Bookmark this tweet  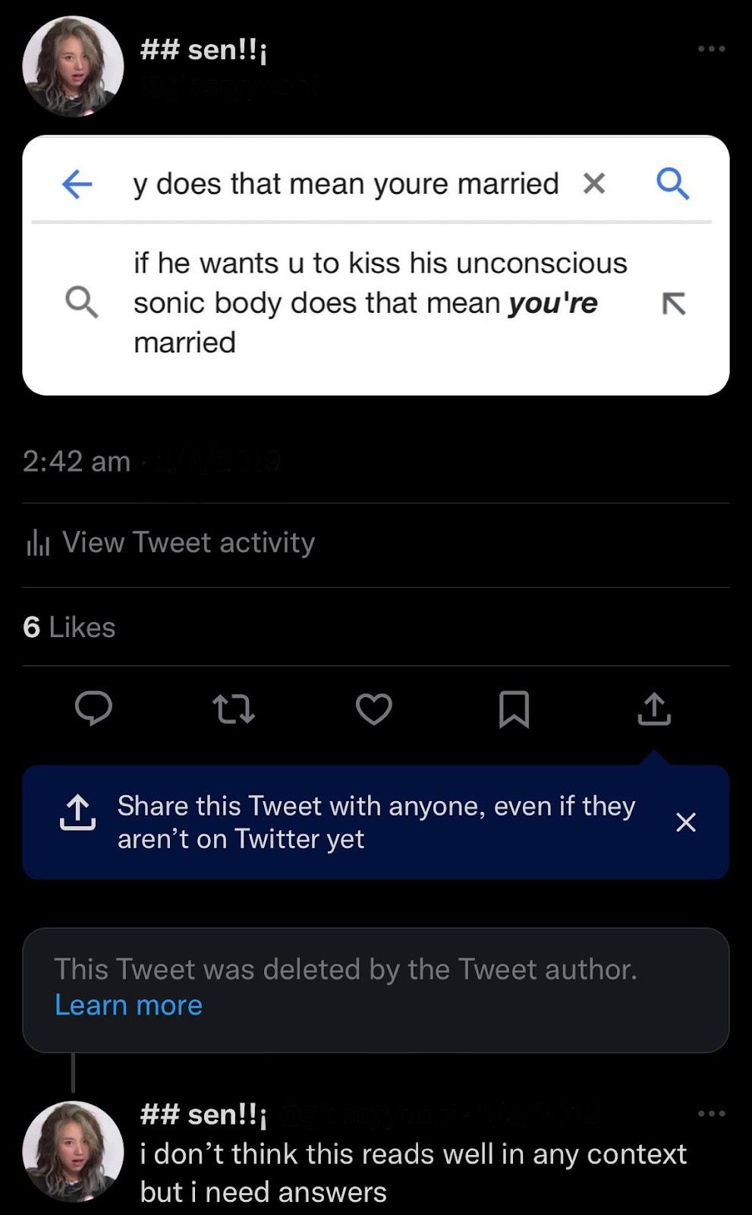(x=514, y=709)
